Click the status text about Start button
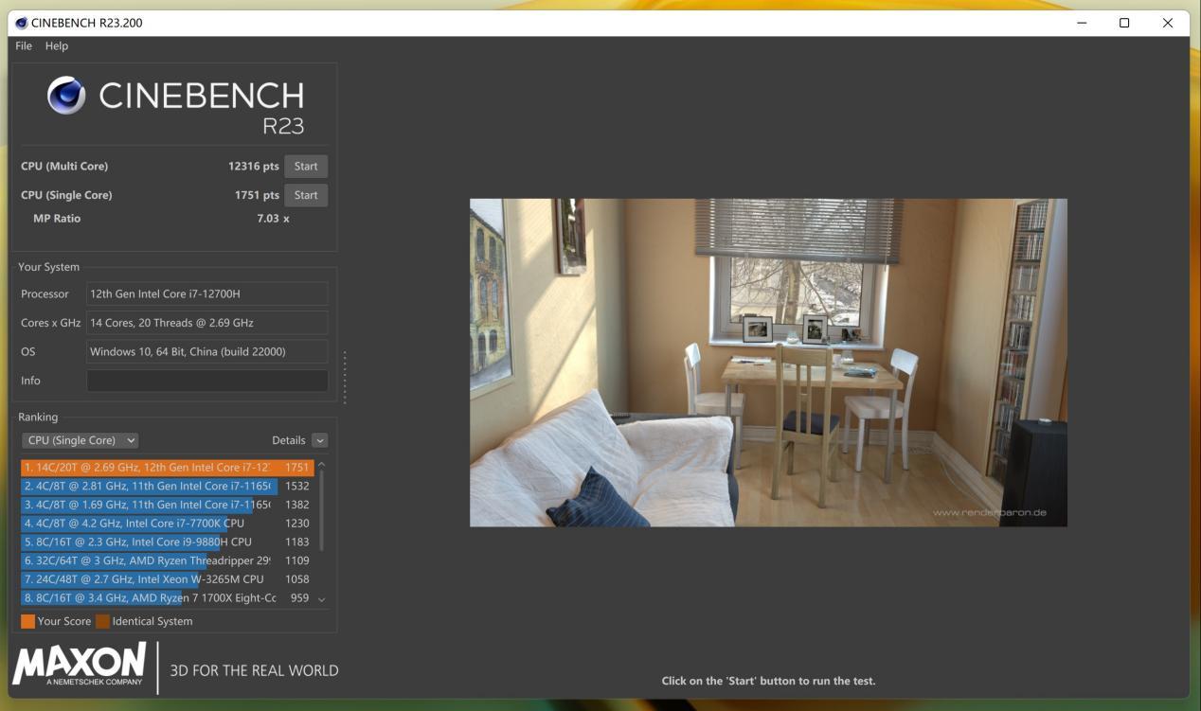The image size is (1201, 711). coord(768,681)
